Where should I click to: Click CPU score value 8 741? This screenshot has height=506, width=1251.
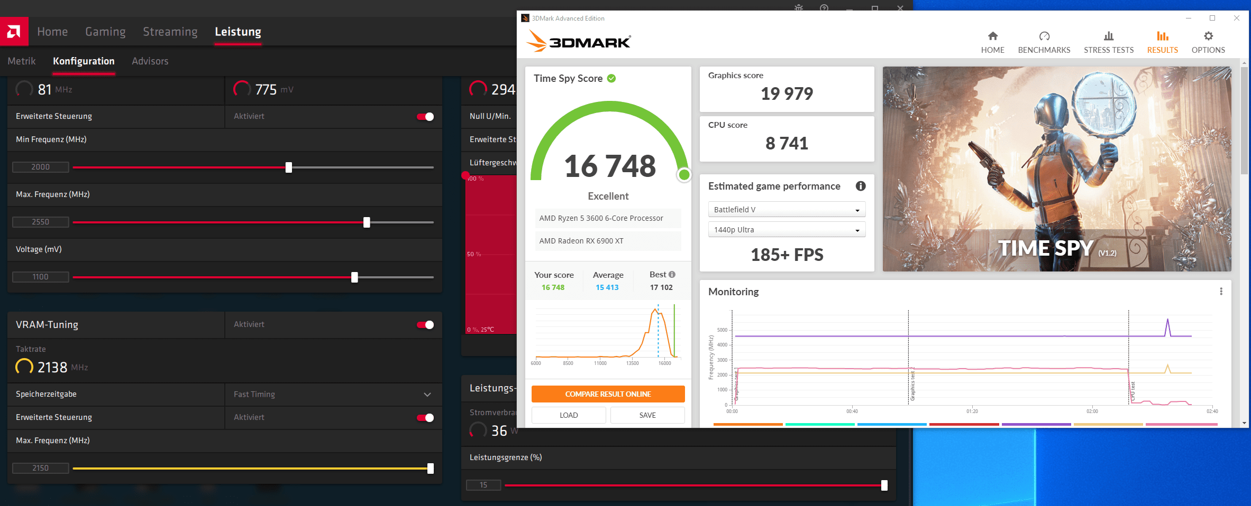(x=787, y=143)
